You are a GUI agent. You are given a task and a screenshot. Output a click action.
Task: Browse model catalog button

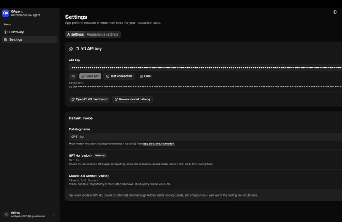[132, 99]
